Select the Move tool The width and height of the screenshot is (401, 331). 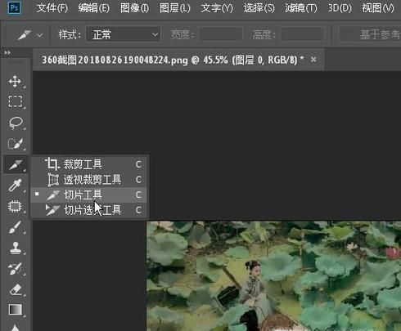(15, 82)
